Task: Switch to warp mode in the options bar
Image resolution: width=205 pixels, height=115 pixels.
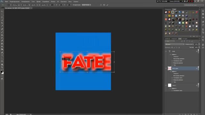Action: (x=101, y=5)
